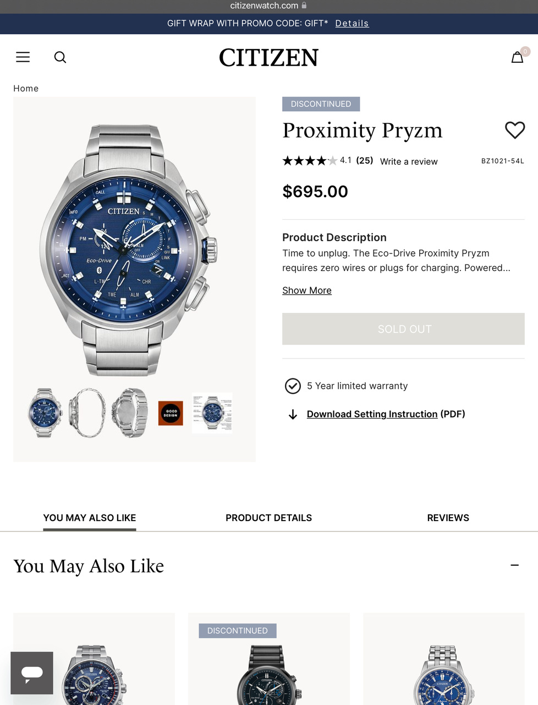Expand description with Show More
This screenshot has height=705, width=538.
coord(307,290)
